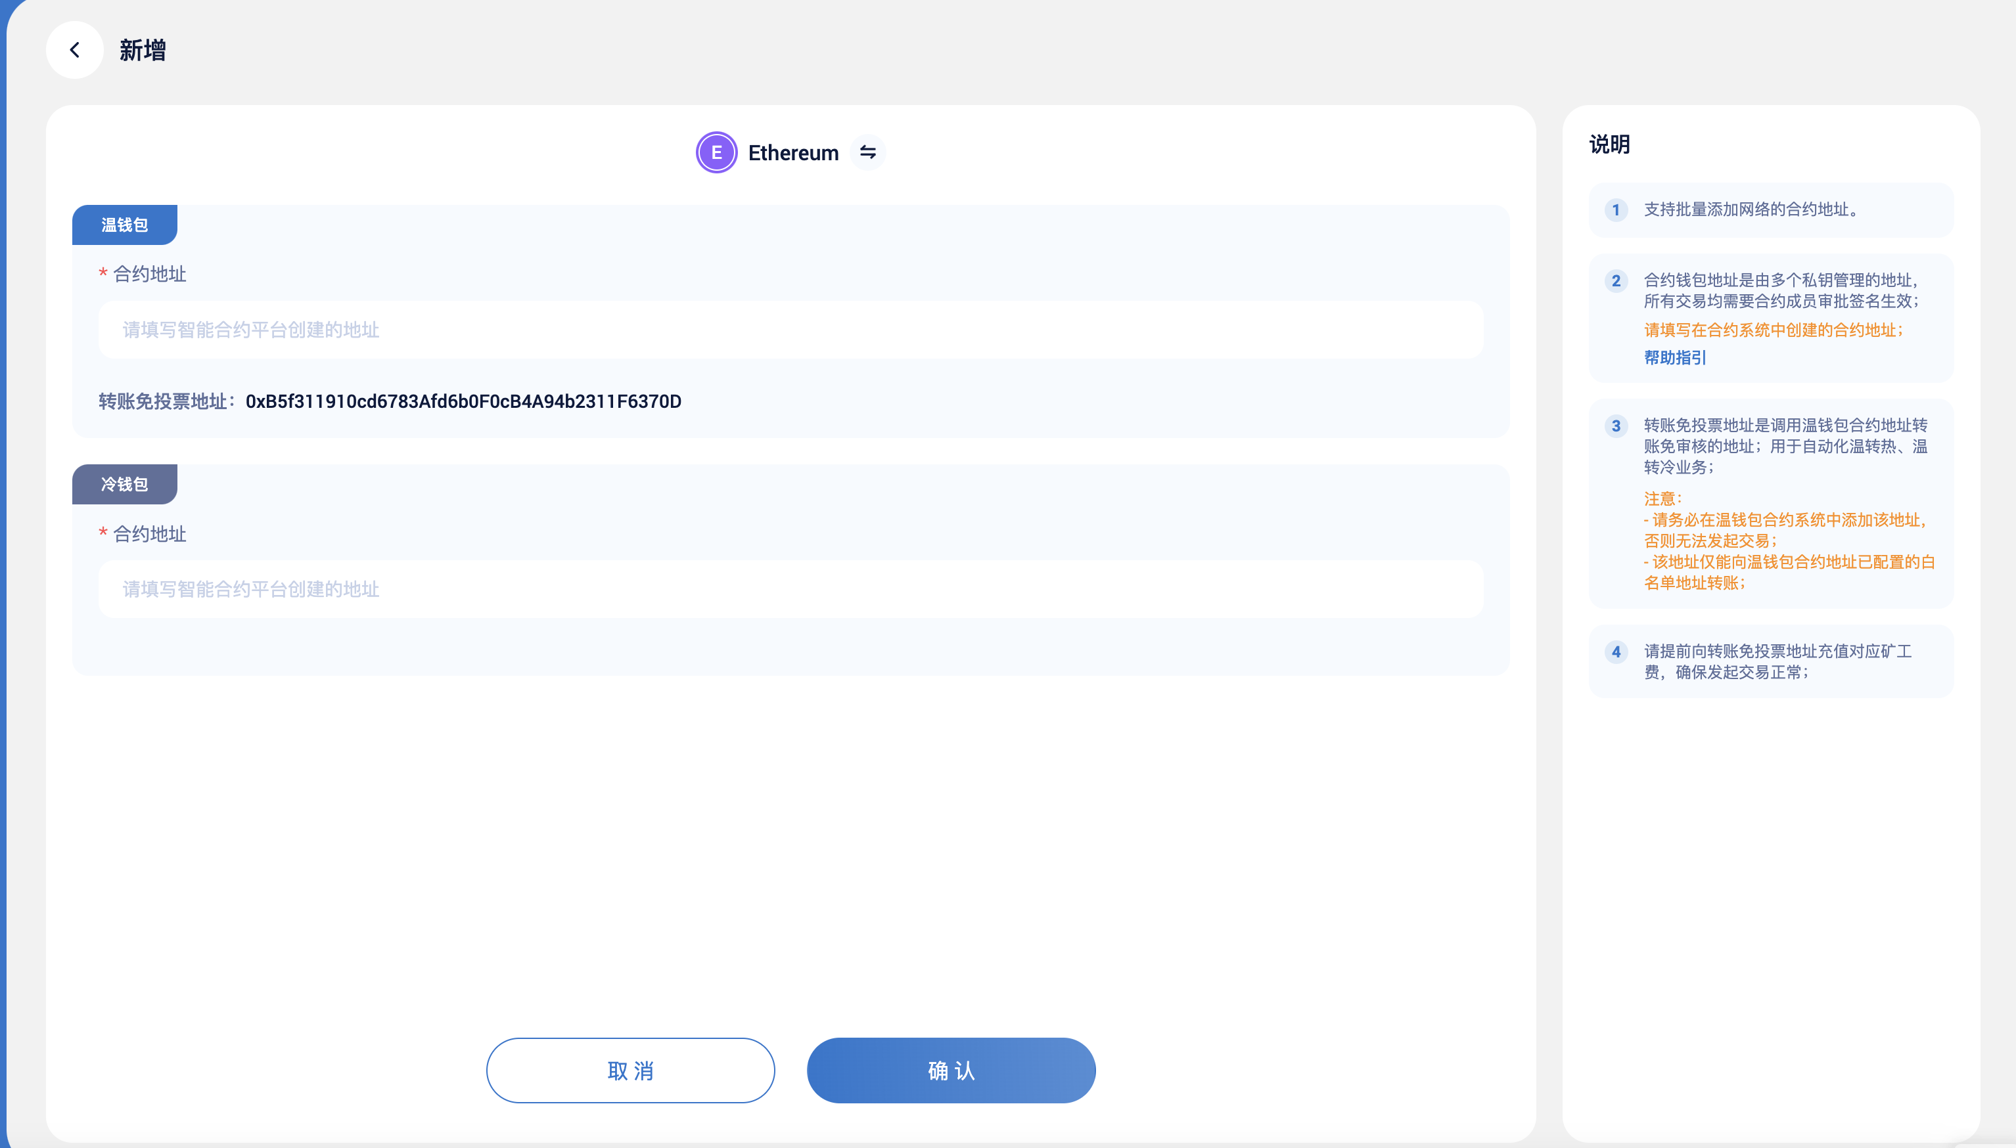Screen dimensions: 2016x1148
Task: Click the step 3 number badge in 说明
Action: (x=1617, y=426)
